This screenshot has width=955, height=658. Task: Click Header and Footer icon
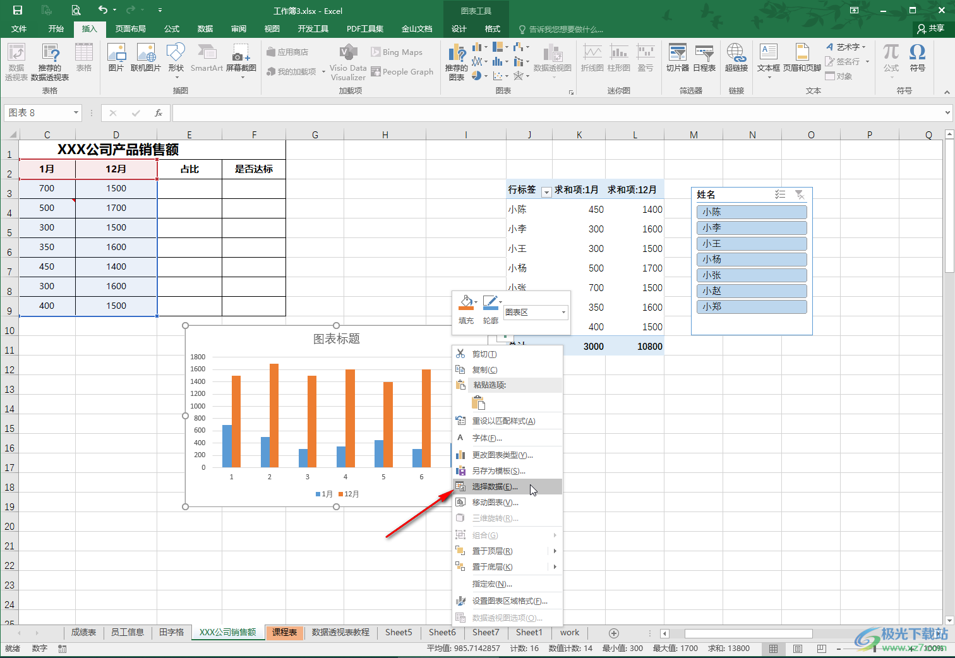coord(802,58)
